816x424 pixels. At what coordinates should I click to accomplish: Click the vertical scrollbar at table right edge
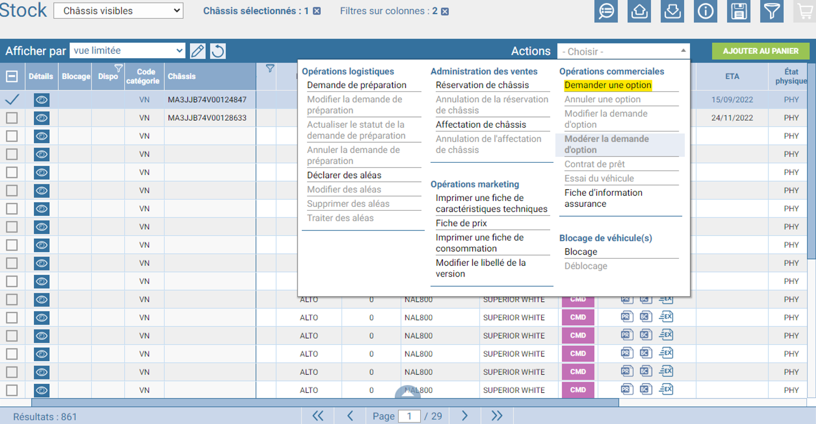tap(811, 161)
